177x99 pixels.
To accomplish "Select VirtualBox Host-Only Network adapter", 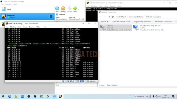I will point(149,28).
